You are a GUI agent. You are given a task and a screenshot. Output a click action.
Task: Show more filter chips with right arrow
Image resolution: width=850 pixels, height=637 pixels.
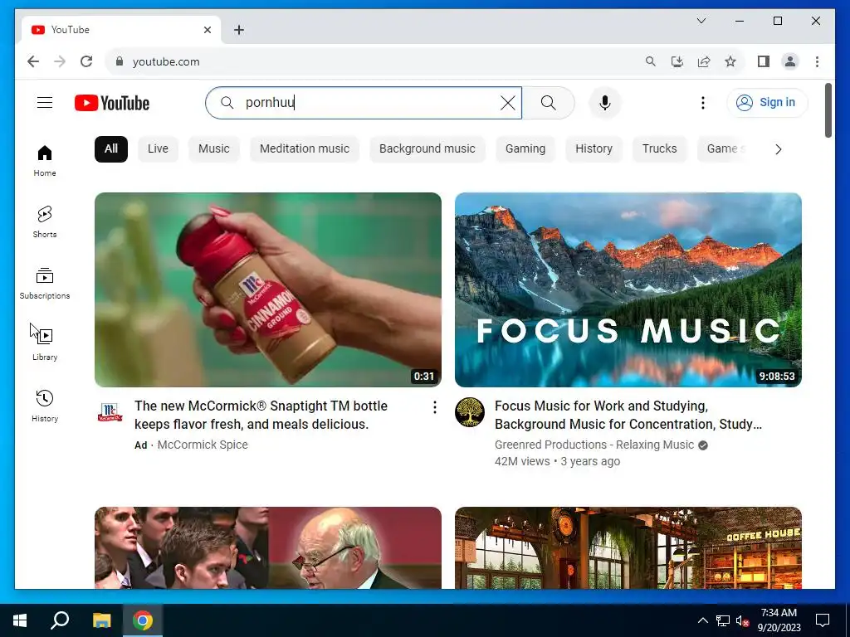coord(779,149)
